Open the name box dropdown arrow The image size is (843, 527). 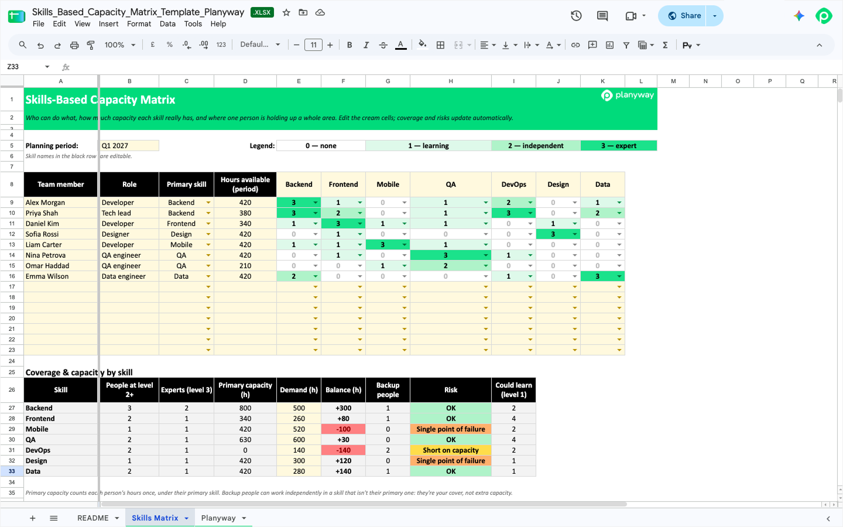(x=47, y=67)
